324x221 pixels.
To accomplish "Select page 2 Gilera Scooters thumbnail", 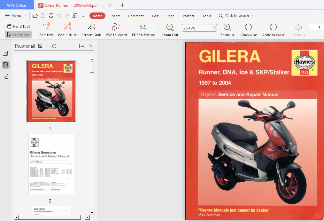I will 51,164.
